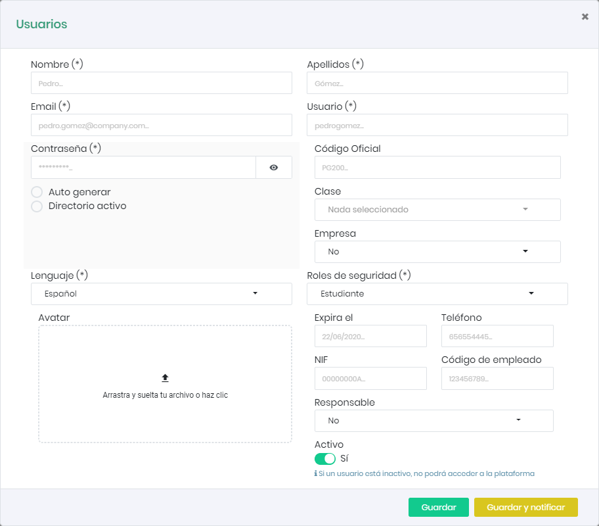Select the Directorio activo radio option
Screen dimensions: 599x526
37,206
